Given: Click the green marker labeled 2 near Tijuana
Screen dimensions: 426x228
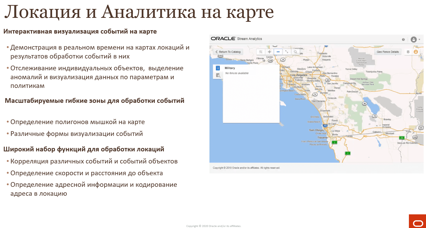Looking at the screenshot, I should click(334, 142).
